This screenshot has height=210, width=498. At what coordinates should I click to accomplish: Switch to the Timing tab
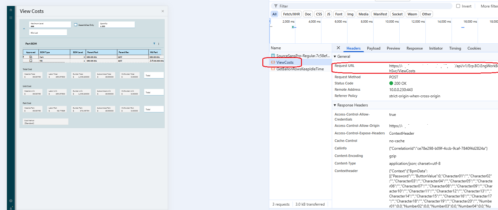pos(455,48)
